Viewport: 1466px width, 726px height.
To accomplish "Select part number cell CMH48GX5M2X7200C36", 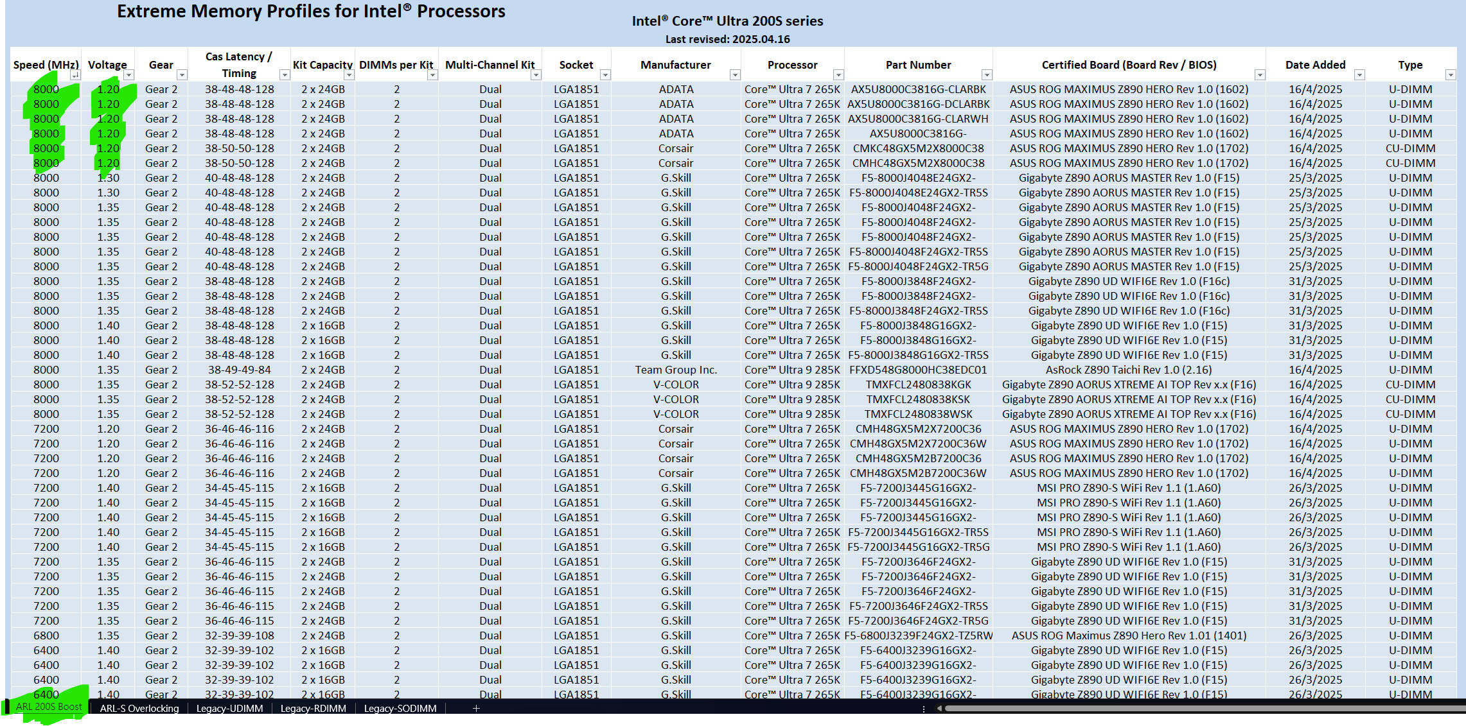I will click(918, 429).
